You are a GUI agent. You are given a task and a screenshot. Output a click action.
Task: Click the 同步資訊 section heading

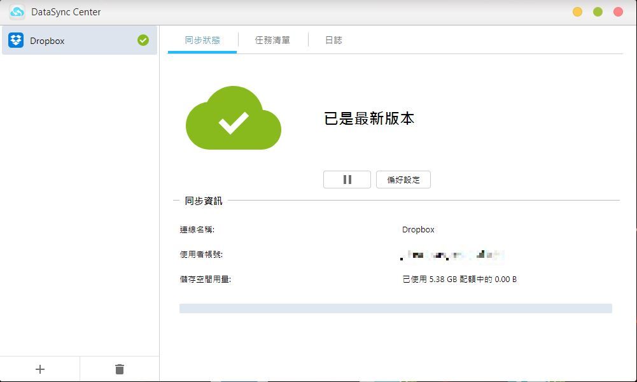point(204,201)
